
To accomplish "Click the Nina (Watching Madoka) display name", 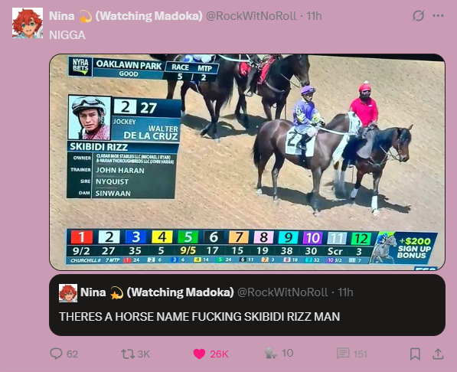I will point(126,16).
